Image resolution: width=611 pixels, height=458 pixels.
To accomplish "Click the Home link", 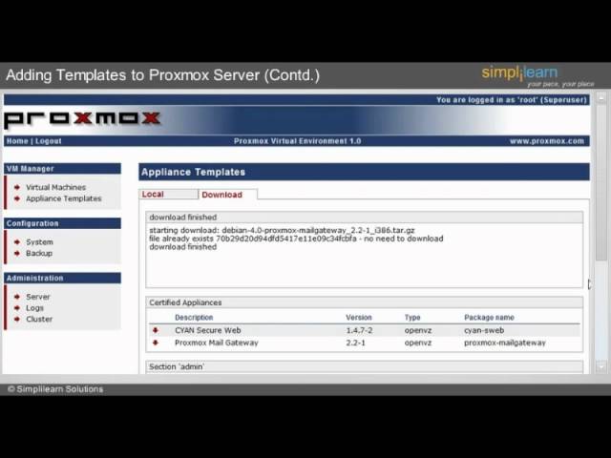I will click(x=17, y=141).
